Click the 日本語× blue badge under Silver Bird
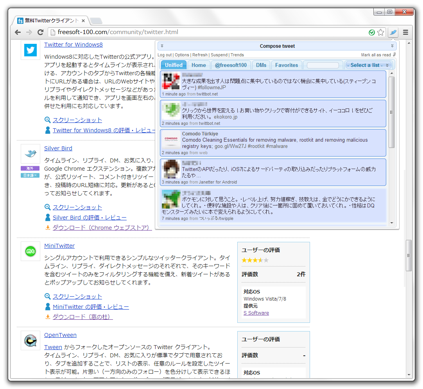Image resolution: width=423 pixels, height=389 pixels. point(30,175)
